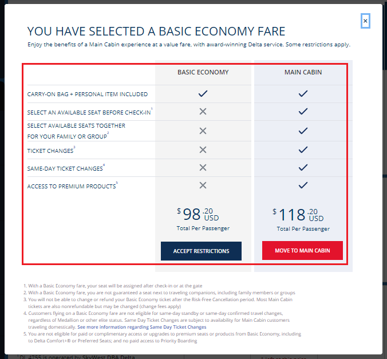The image size is (387, 359).
Task: Click Main Cabin premium products checkmark
Action: pos(303,186)
